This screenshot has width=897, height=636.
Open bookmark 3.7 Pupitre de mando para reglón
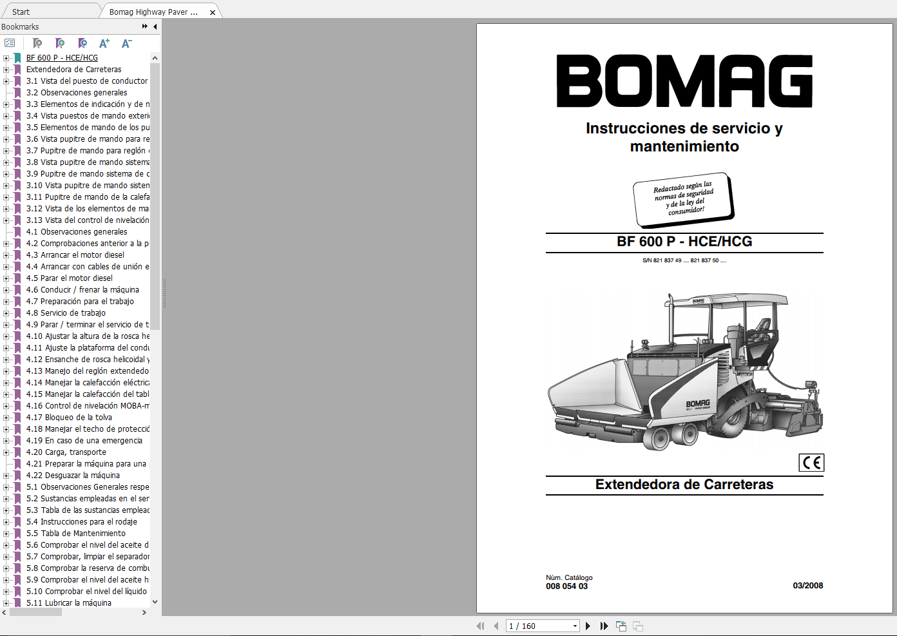coord(88,151)
